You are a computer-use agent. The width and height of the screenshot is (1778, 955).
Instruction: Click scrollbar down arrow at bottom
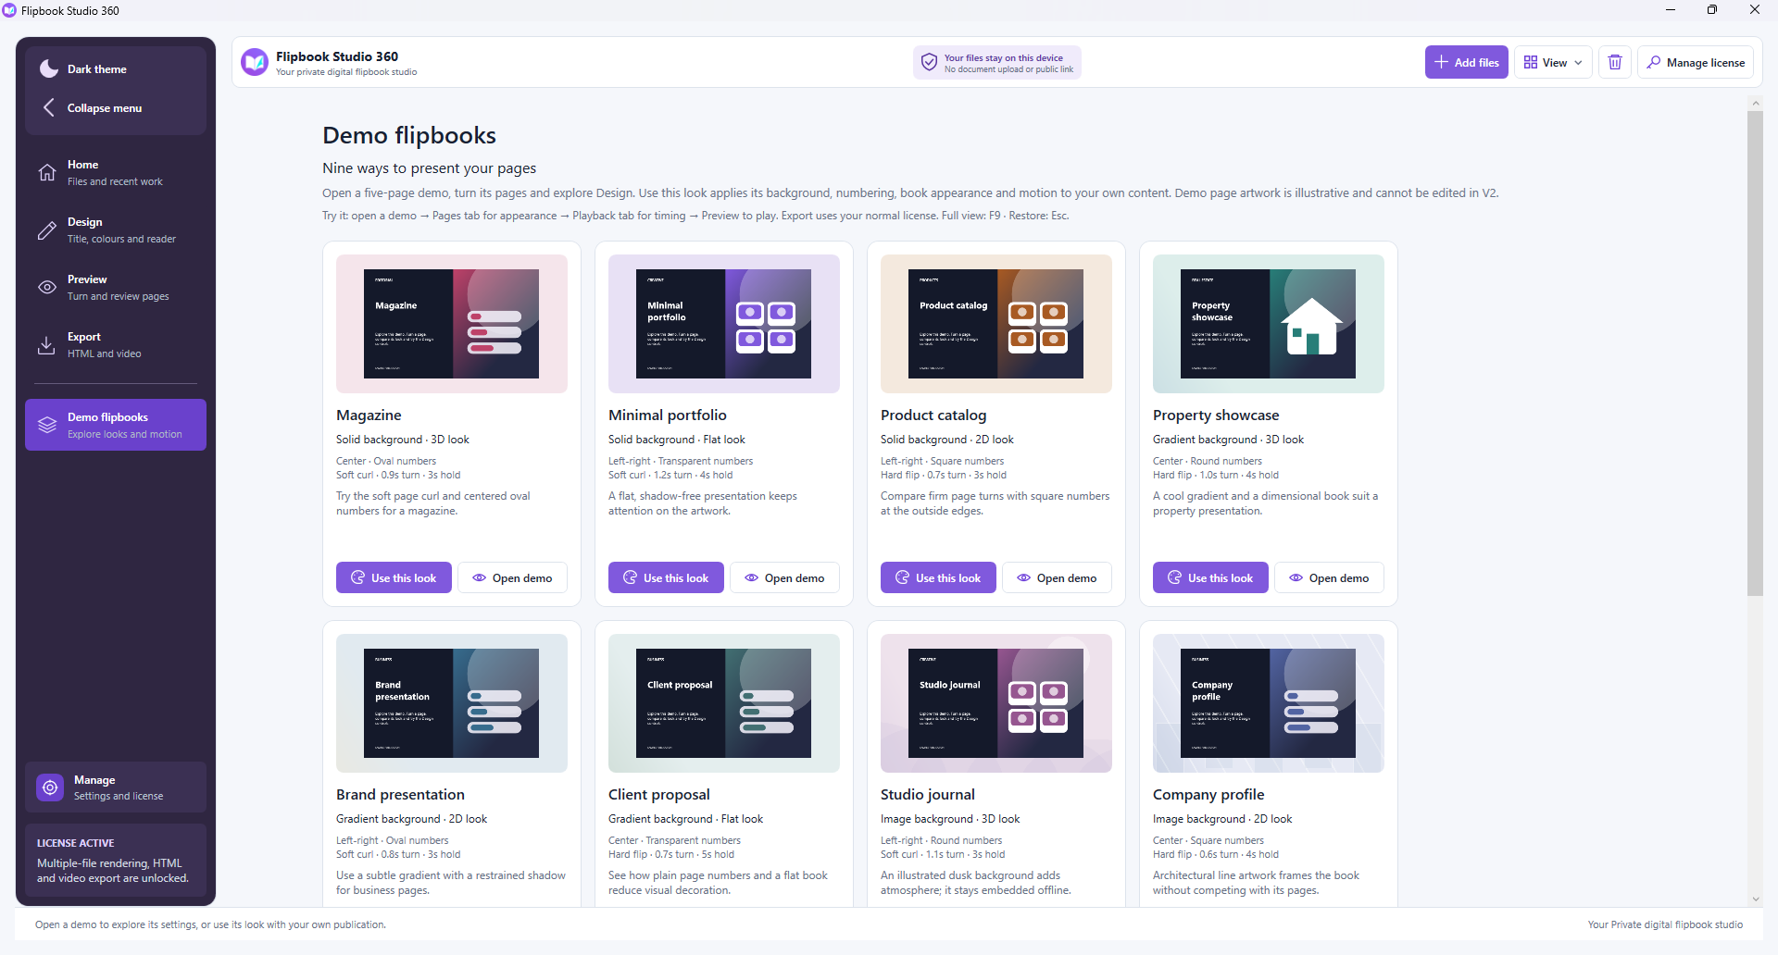[x=1755, y=899]
